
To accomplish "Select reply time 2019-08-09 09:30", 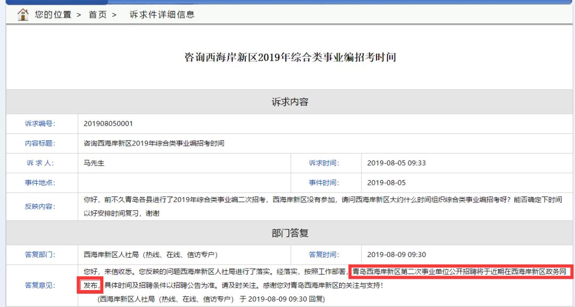I will click(397, 254).
